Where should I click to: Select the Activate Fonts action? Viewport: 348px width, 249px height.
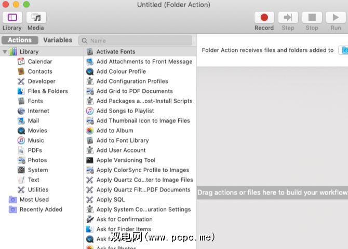click(x=115, y=52)
